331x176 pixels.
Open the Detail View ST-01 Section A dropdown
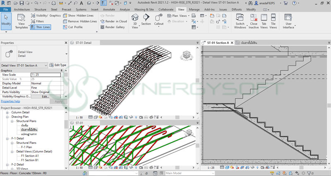[24, 65]
